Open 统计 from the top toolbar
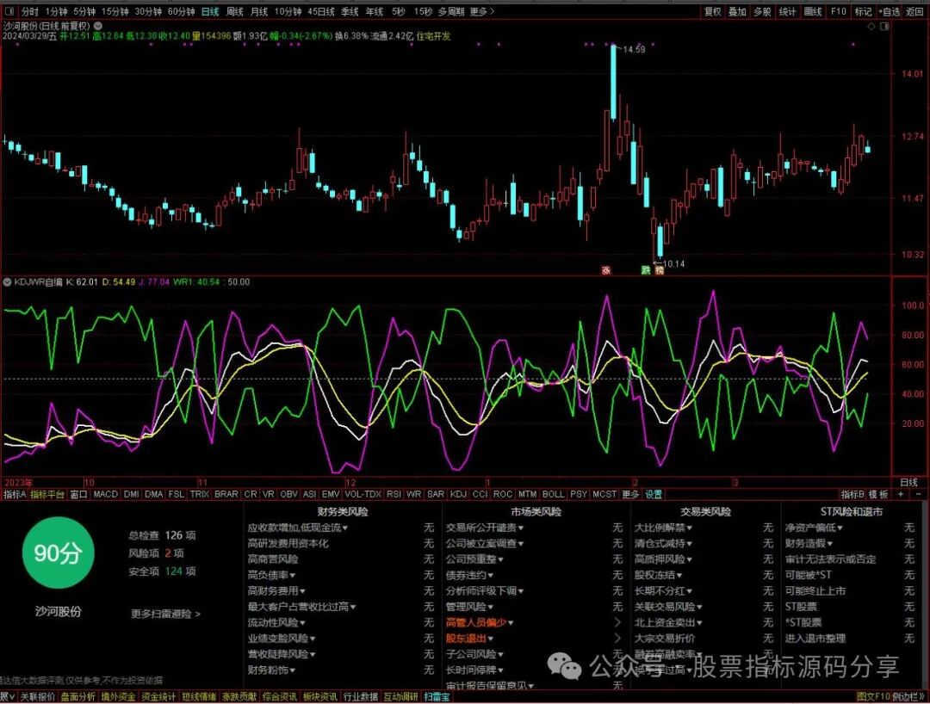Screen dimensions: 930x704 pos(787,11)
